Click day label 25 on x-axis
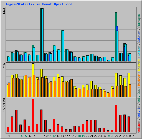 [108, 136]
